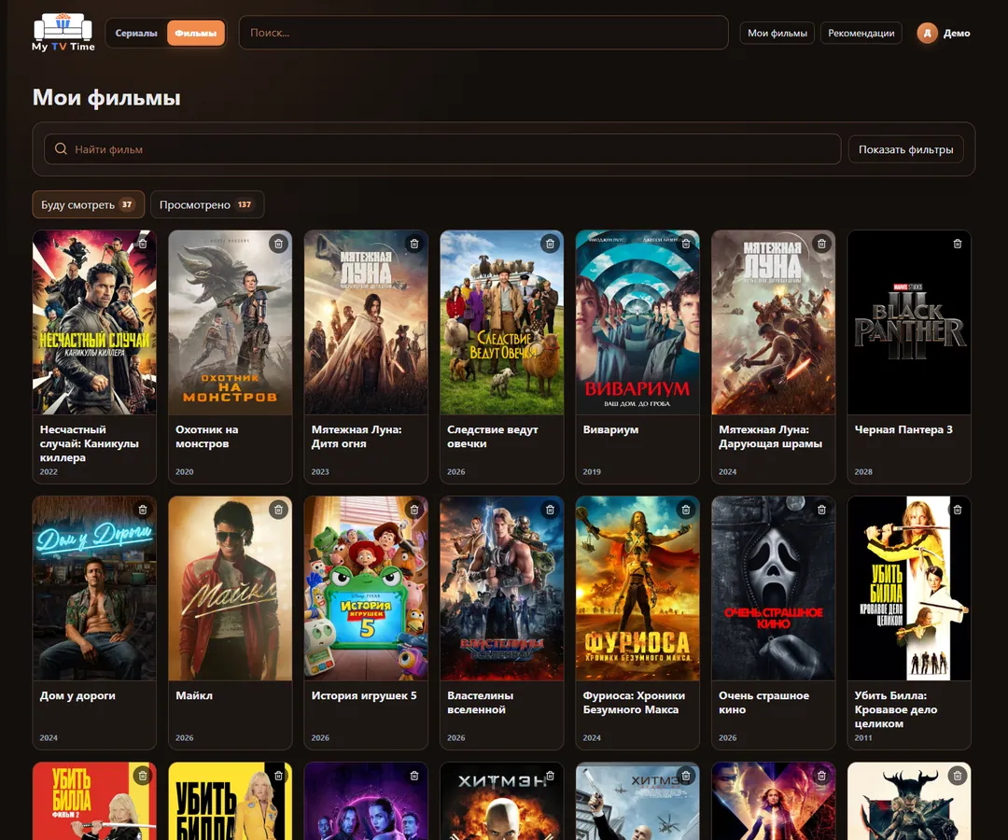Focus the global Поиск... field
Image resolution: width=1008 pixels, height=840 pixels.
click(483, 33)
